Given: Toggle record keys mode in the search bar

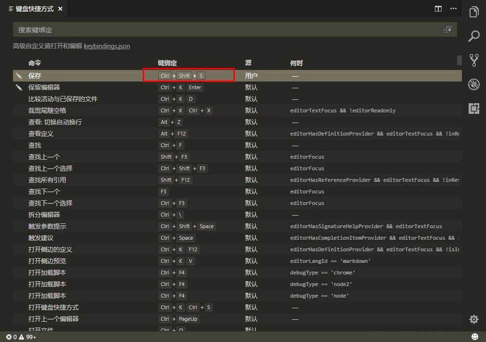Looking at the screenshot, I should [x=448, y=29].
